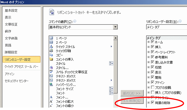Open the コマンドの選択 dropdown
187x110 pixels.
pyautogui.click(x=115, y=27)
